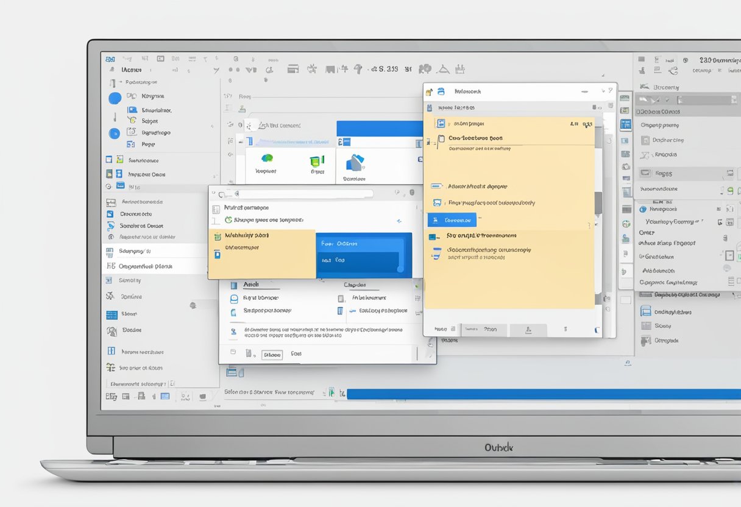Click the triangle hanger icon in top toolbar
741x507 pixels.
coord(443,69)
